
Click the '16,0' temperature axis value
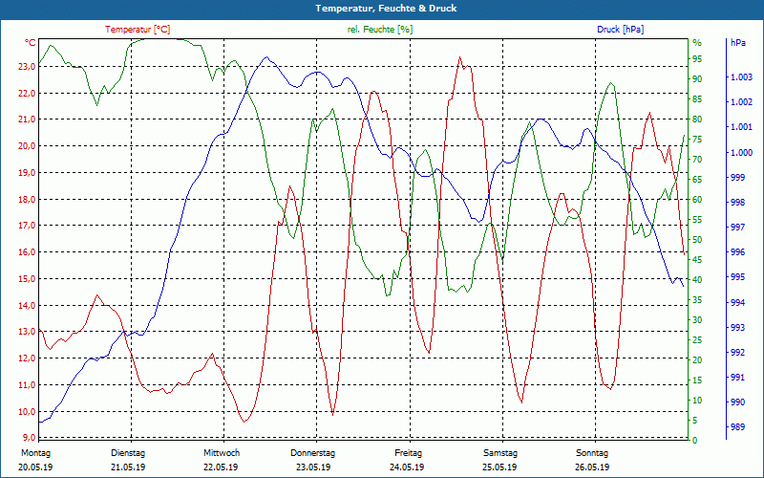point(27,252)
